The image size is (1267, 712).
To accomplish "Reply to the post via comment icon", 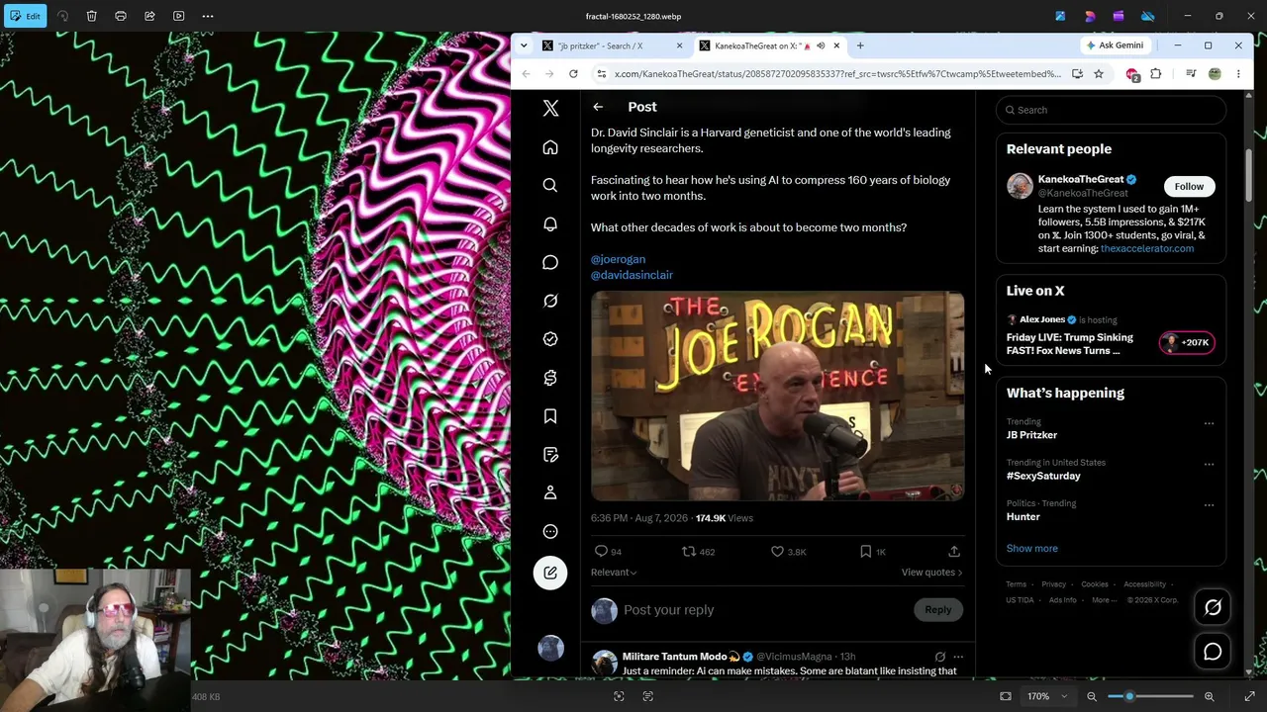I will pos(601,551).
